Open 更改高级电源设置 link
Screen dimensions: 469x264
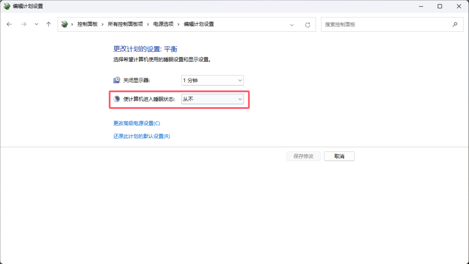click(136, 123)
